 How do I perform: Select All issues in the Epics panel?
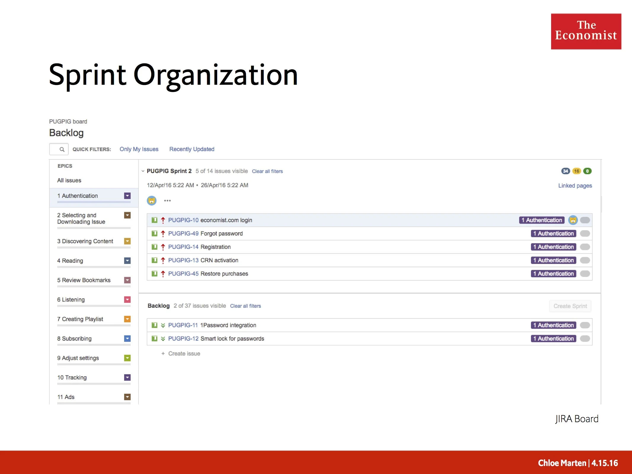coord(69,180)
